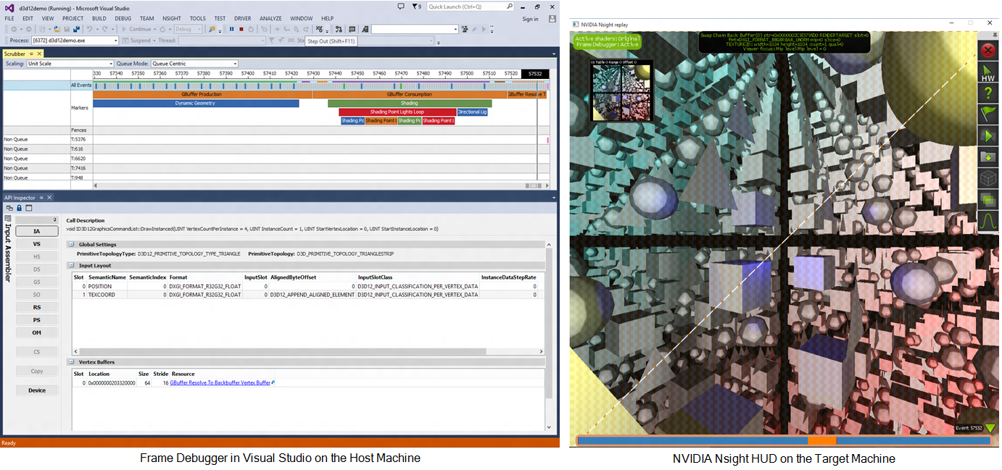Click the green save-frame download icon in Nsight HUD
The height and width of the screenshot is (470, 1002).
pos(987,157)
